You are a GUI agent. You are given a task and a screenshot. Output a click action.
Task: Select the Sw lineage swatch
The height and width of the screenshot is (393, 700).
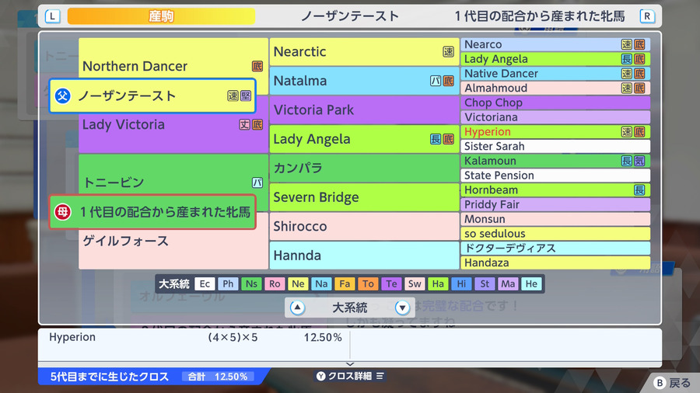pos(415,283)
